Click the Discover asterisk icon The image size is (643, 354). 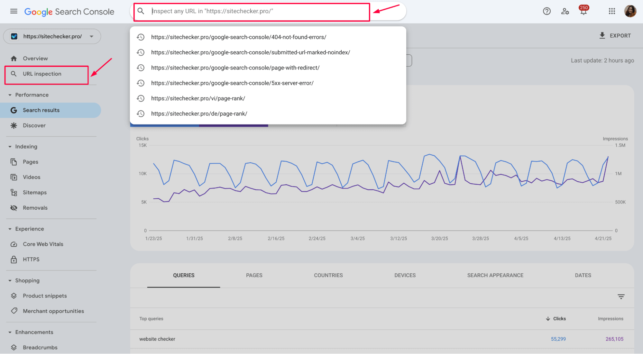coord(14,125)
